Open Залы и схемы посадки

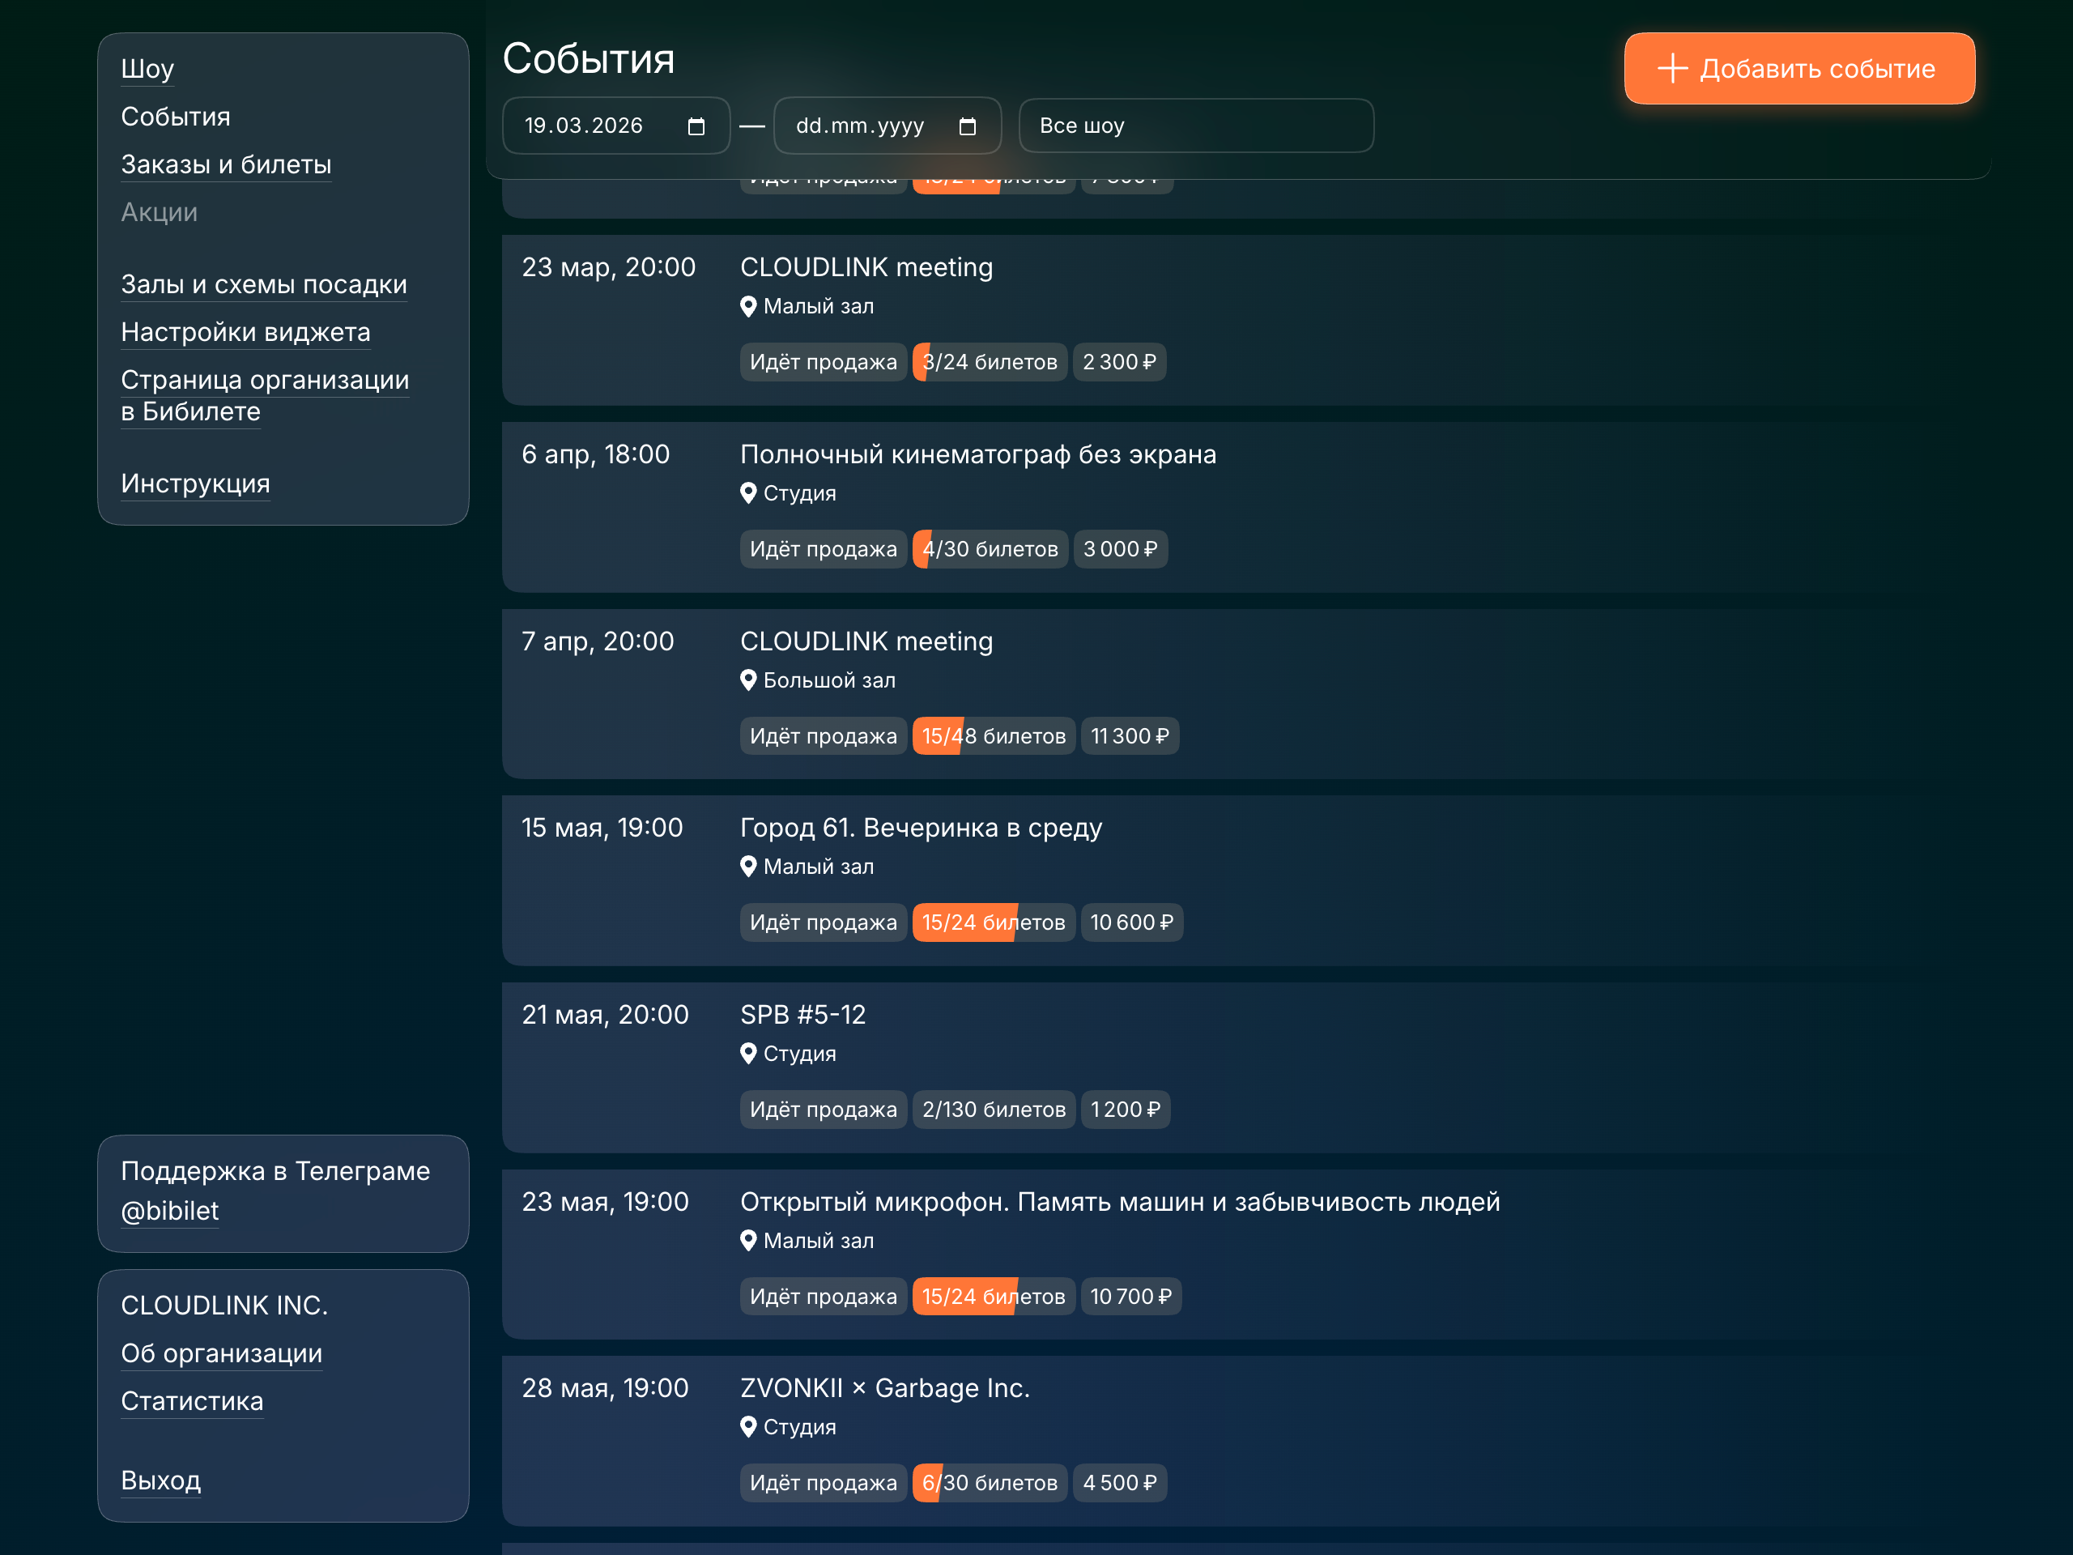263,284
